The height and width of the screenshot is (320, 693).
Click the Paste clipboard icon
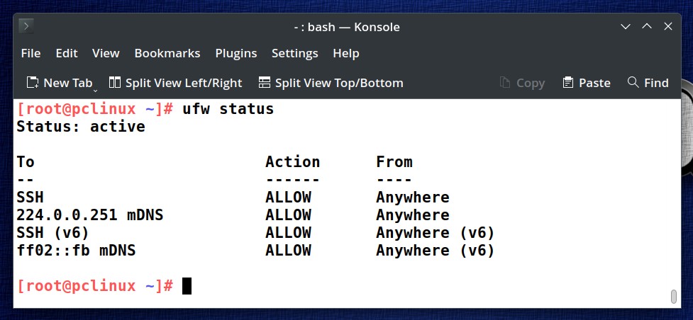pos(568,83)
